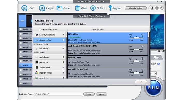Select the iPhone / iPad profile
This screenshot has width=181, height=100.
pyautogui.click(x=107, y=61)
